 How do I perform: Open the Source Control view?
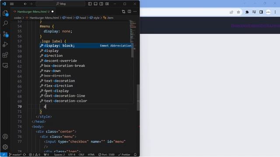point(5,34)
